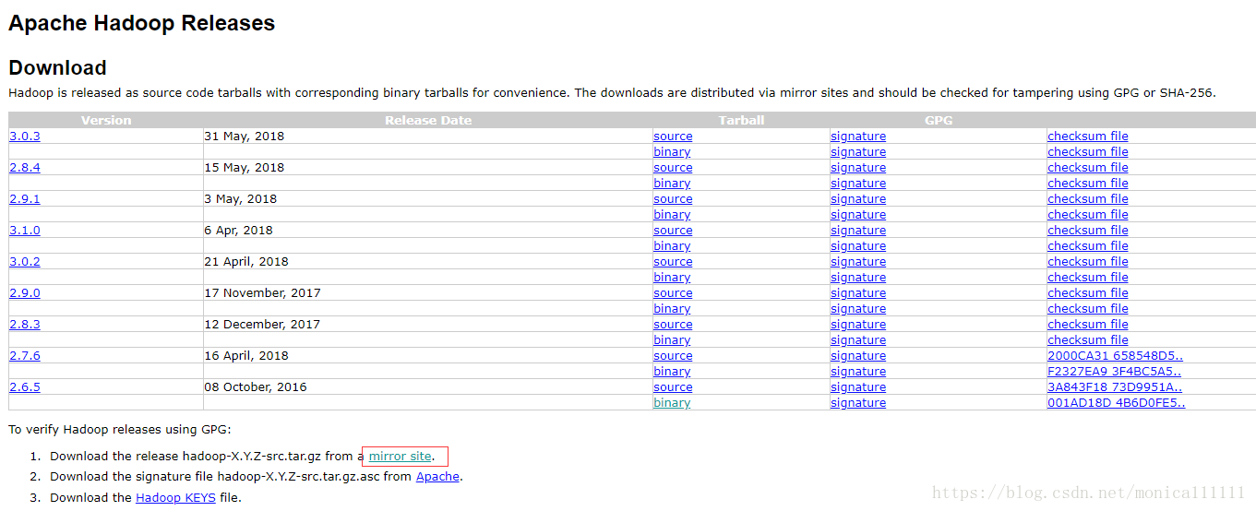
Task: Open signature for 2.9.0 source
Action: click(x=858, y=293)
